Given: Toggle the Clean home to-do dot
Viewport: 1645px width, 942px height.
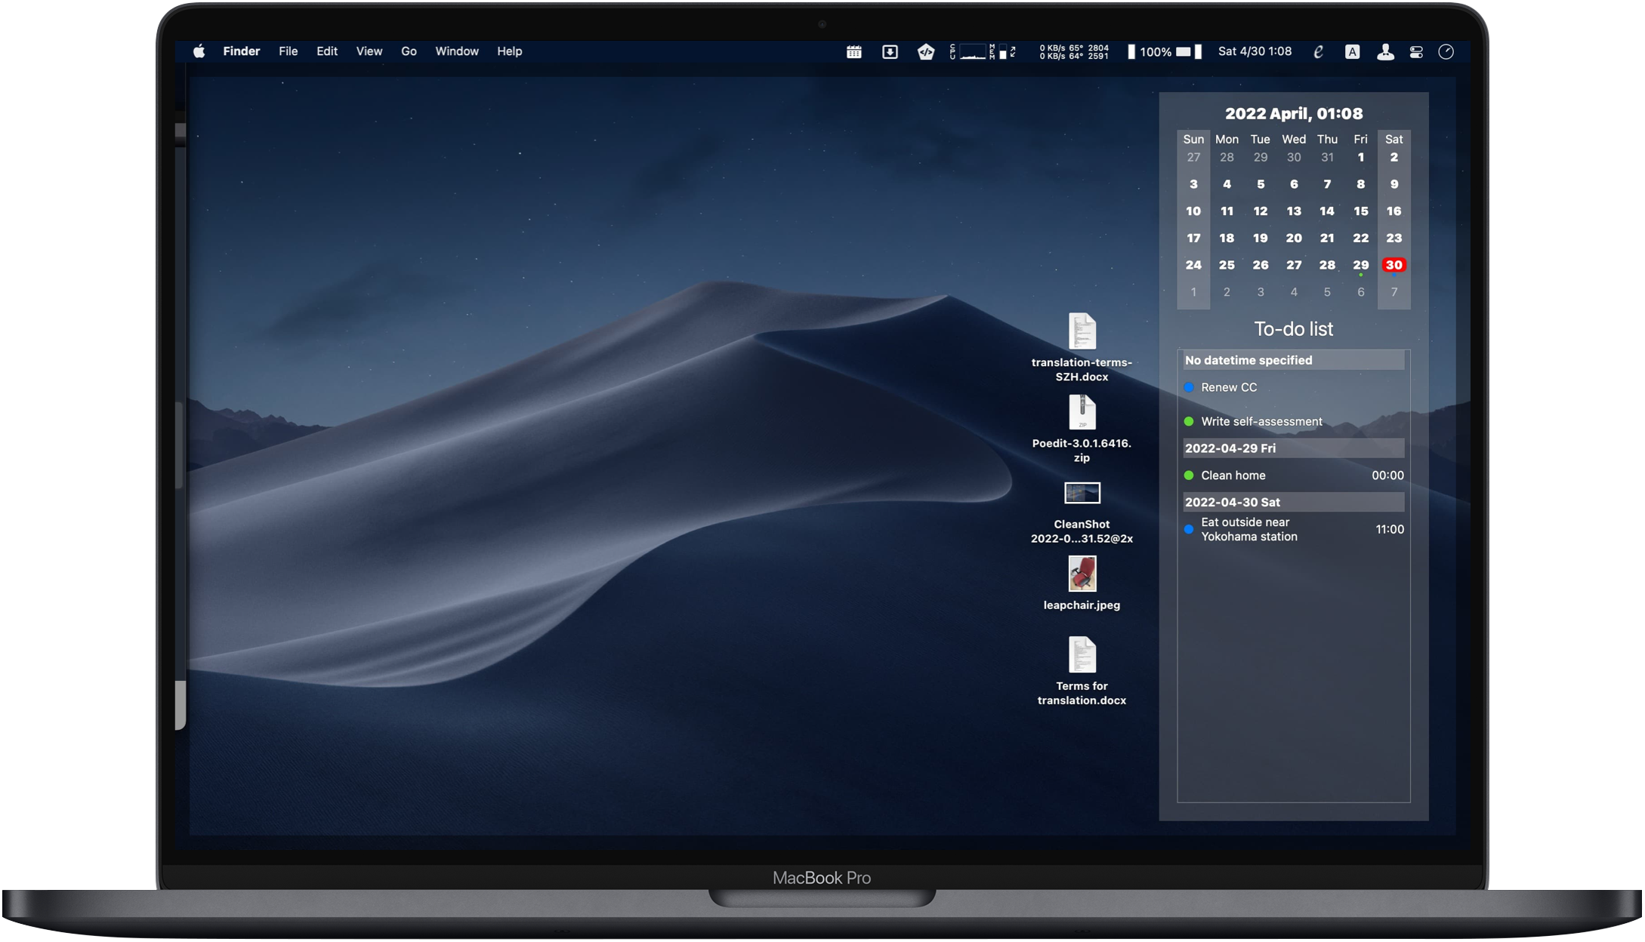Looking at the screenshot, I should click(1189, 476).
